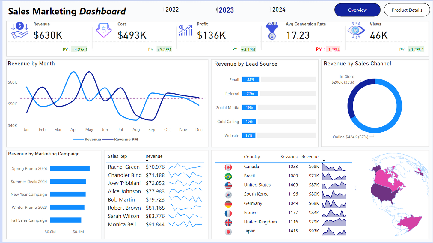The height and width of the screenshot is (243, 433).
Task: Click the Profit growth chart icon
Action: tap(185, 30)
